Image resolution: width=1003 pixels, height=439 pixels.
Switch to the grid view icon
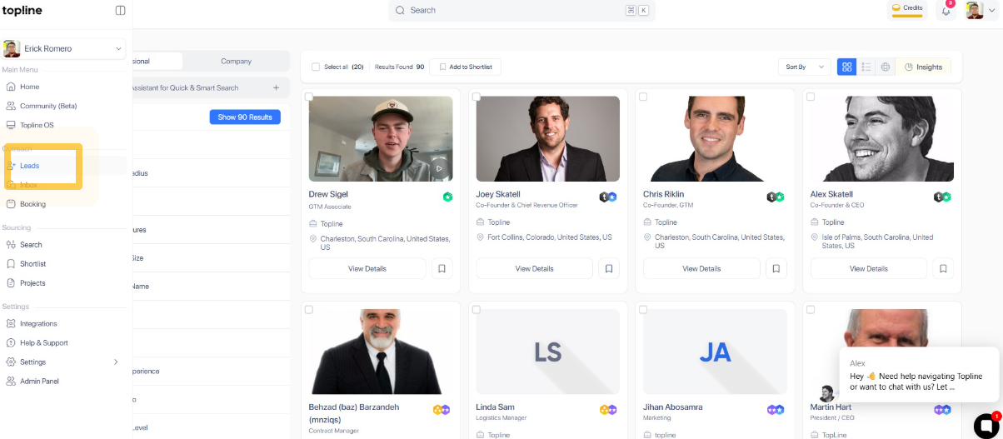(x=846, y=67)
